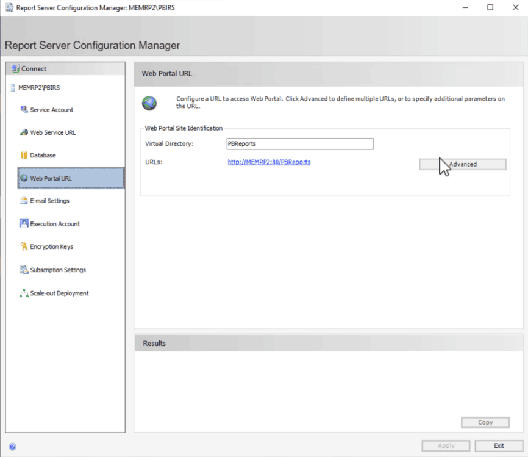Viewport: 528px width, 457px height.
Task: Minimize the Configuration Manager window
Action: pyautogui.click(x=465, y=7)
